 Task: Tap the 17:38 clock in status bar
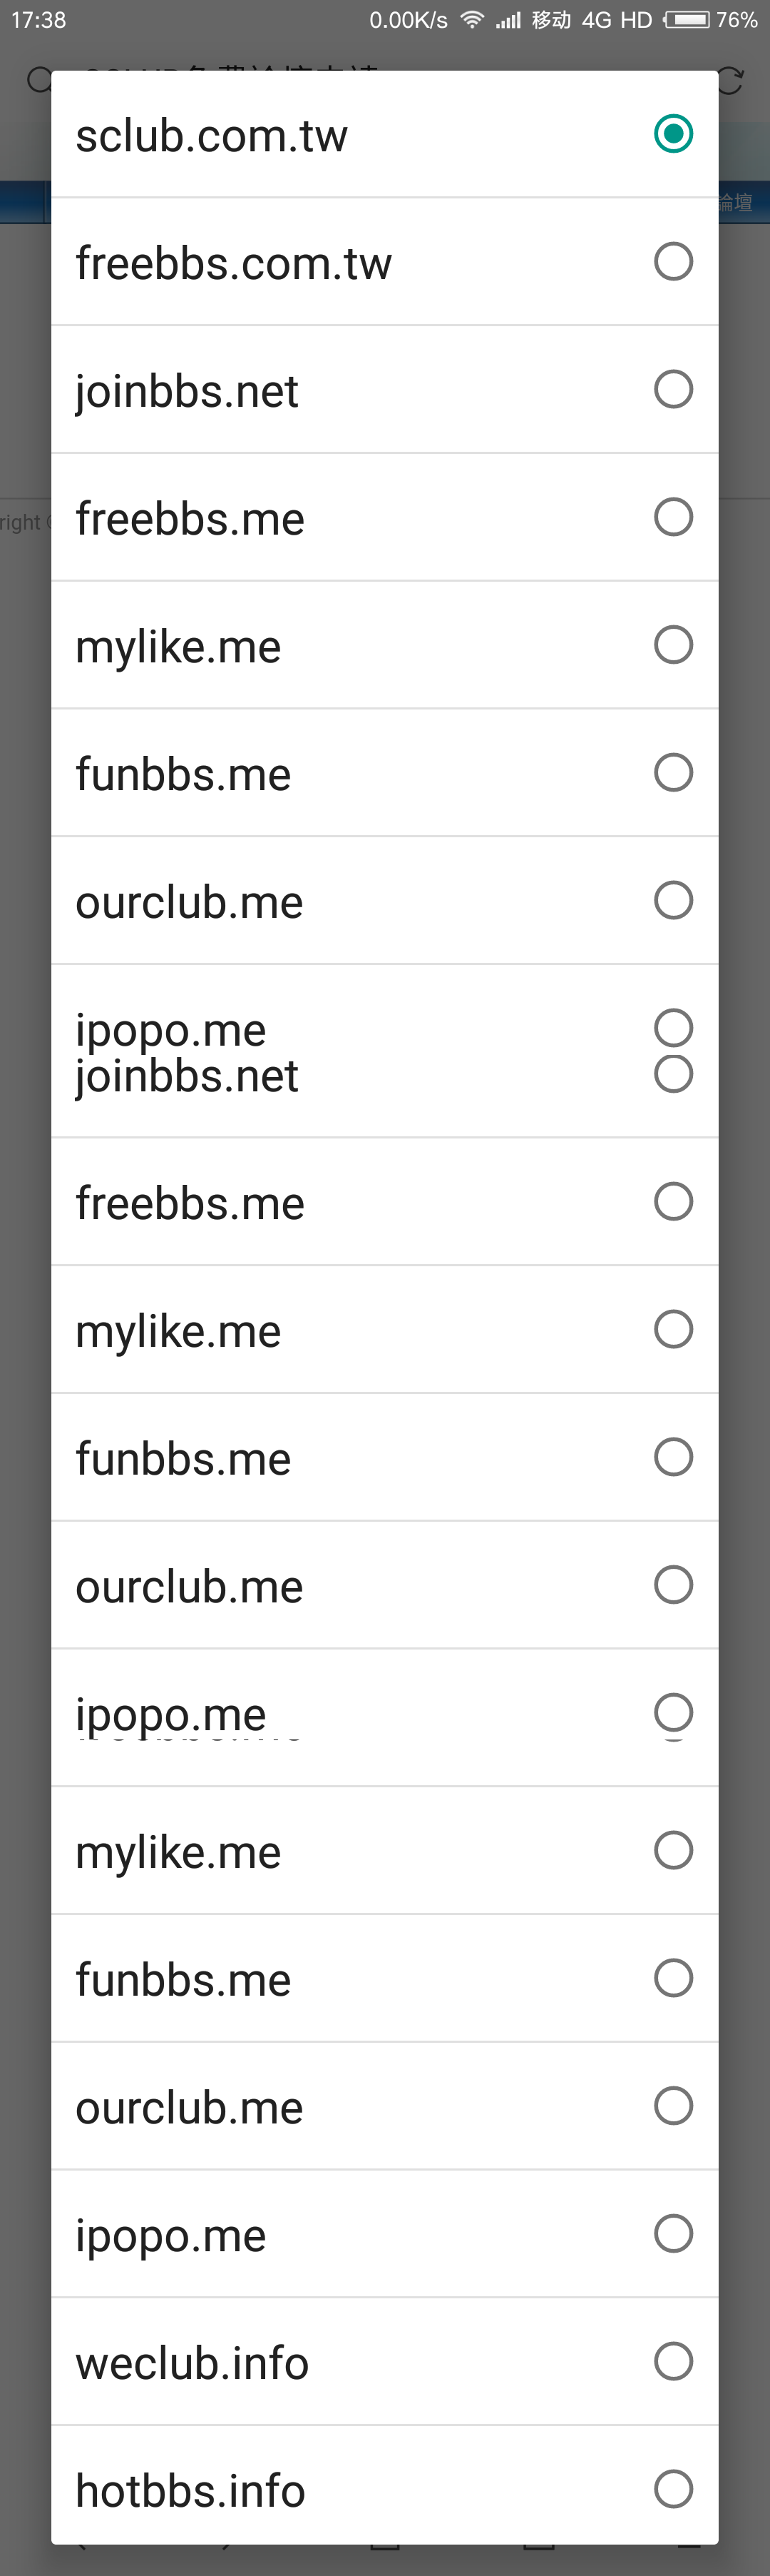pos(39,20)
